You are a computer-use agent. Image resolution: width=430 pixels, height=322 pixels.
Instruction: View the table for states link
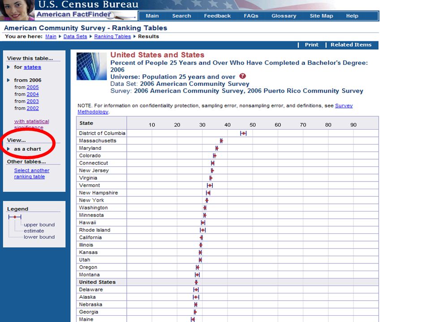pyautogui.click(x=32, y=67)
